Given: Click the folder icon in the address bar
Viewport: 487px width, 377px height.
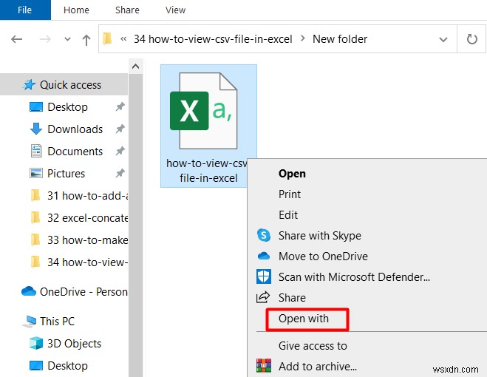Looking at the screenshot, I should point(107,39).
